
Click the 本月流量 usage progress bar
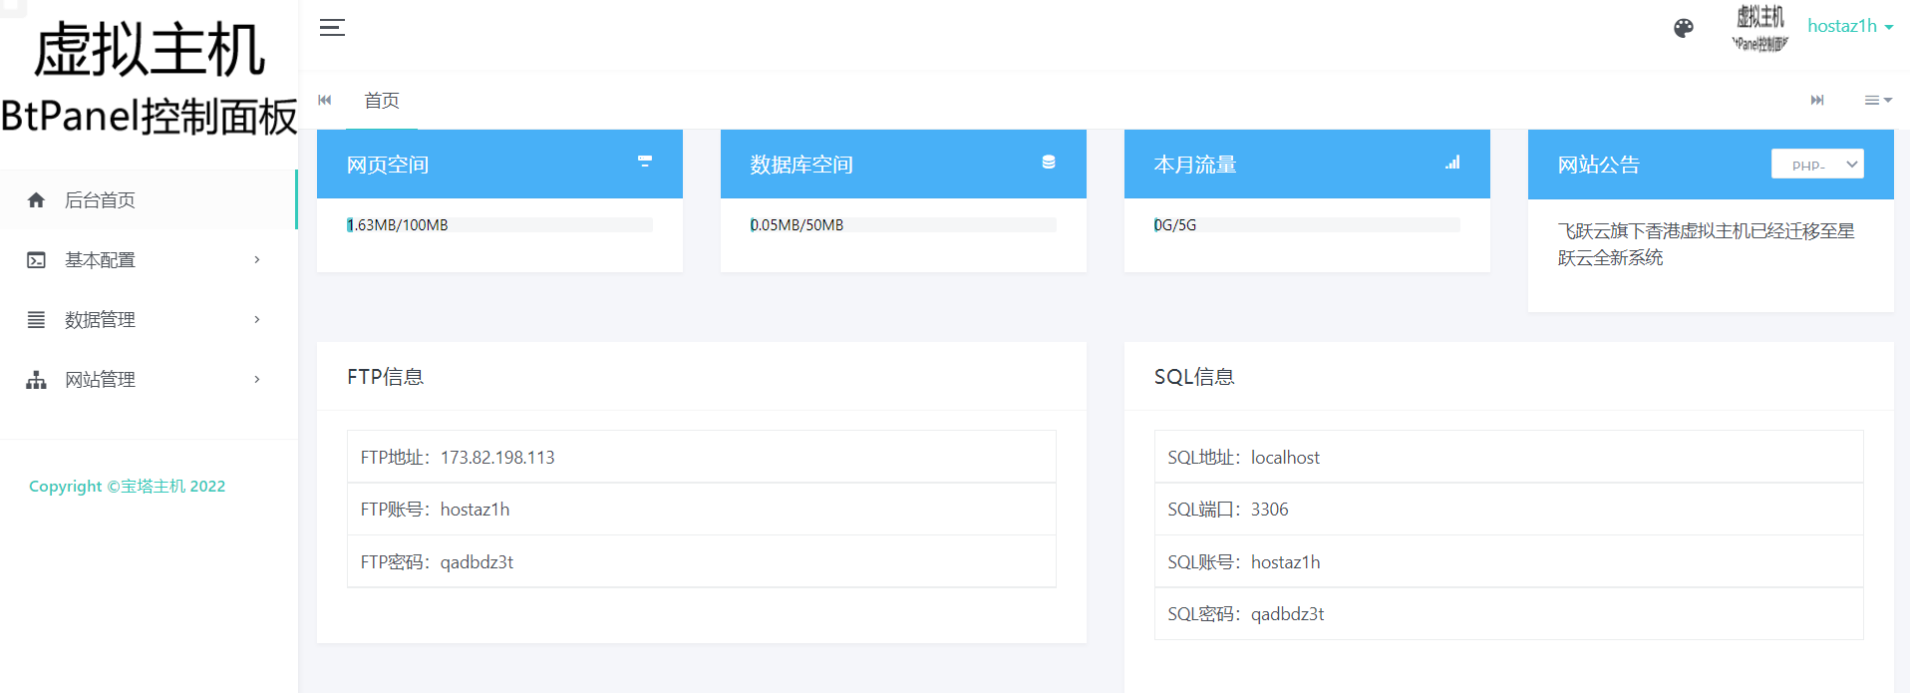[1307, 225]
